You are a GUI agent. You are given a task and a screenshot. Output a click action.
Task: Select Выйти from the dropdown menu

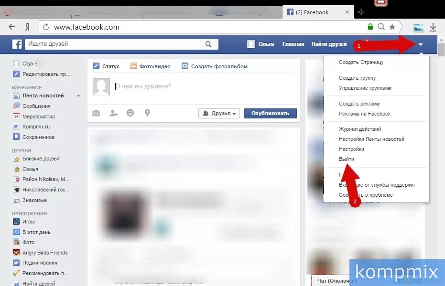(347, 159)
